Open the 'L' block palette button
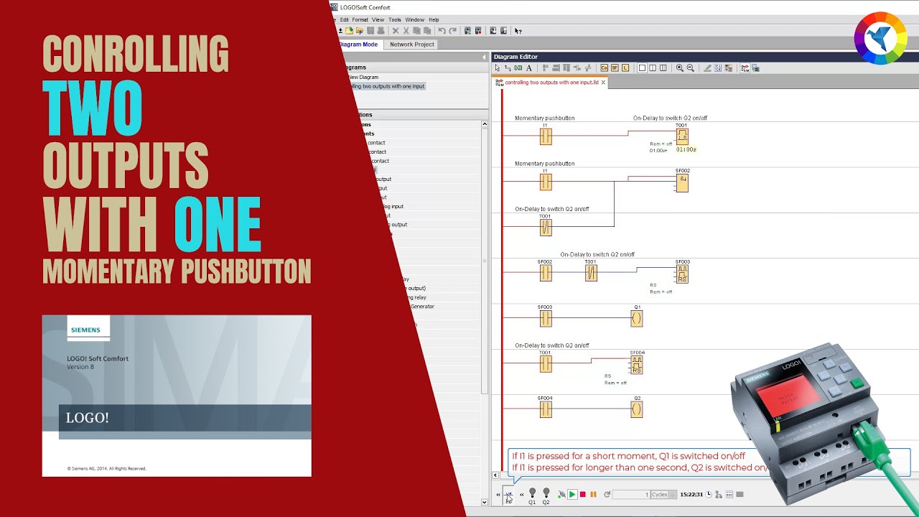Screen dimensions: 919x517 coord(625,68)
